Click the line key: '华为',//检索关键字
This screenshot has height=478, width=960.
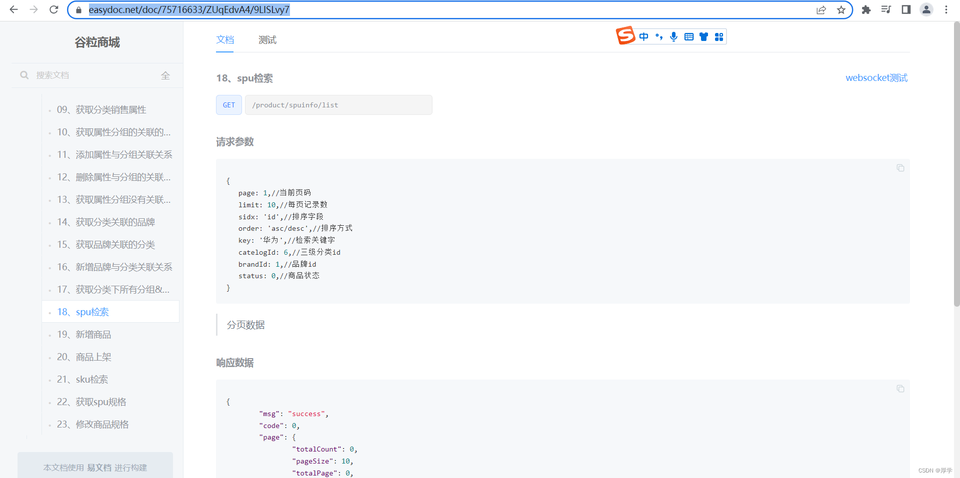tap(287, 240)
